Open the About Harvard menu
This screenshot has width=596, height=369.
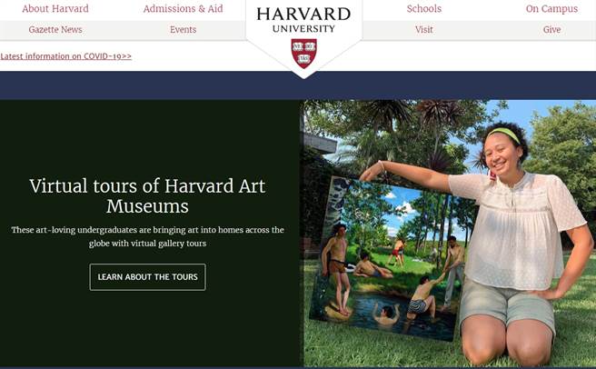55,9
